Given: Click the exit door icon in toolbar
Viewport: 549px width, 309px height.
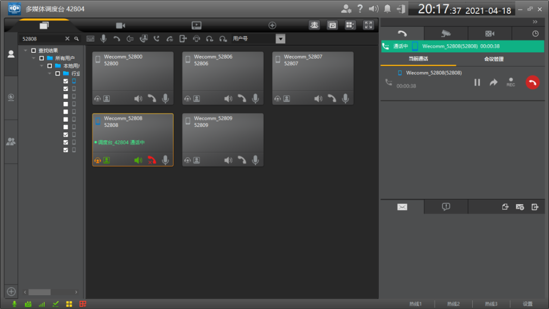Looking at the screenshot, I should coord(183,39).
